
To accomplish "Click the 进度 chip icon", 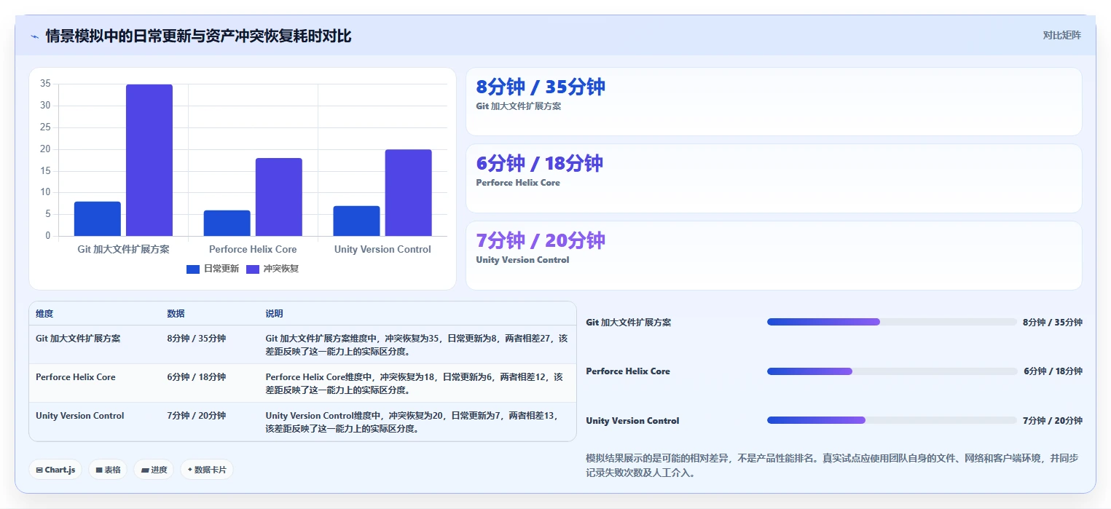I will pyautogui.click(x=145, y=470).
